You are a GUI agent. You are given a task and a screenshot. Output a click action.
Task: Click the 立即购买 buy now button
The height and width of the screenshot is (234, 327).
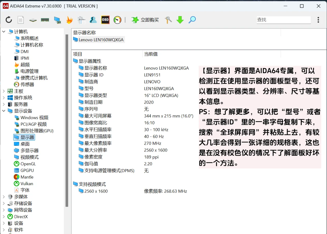click(145, 20)
